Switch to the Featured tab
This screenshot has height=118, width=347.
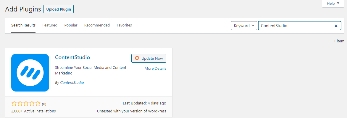coord(50,25)
